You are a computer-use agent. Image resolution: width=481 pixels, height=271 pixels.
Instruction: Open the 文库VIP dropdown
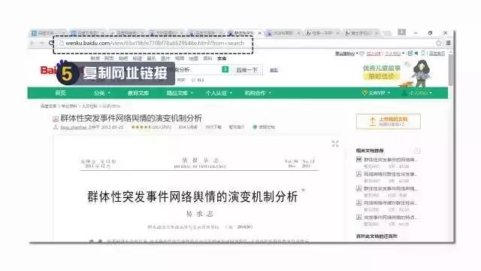coord(376,93)
